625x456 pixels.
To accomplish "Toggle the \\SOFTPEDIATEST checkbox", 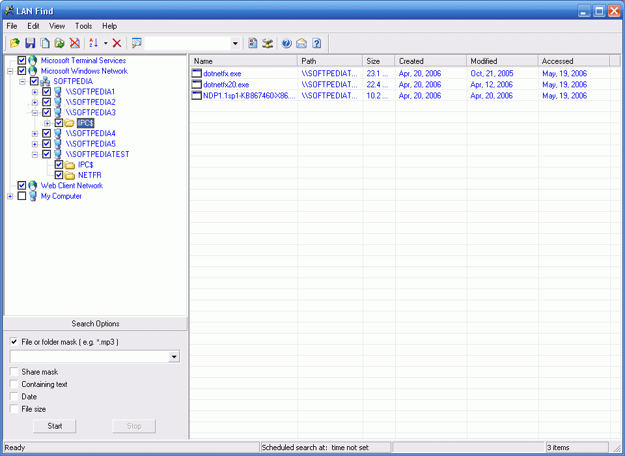I will pos(47,154).
